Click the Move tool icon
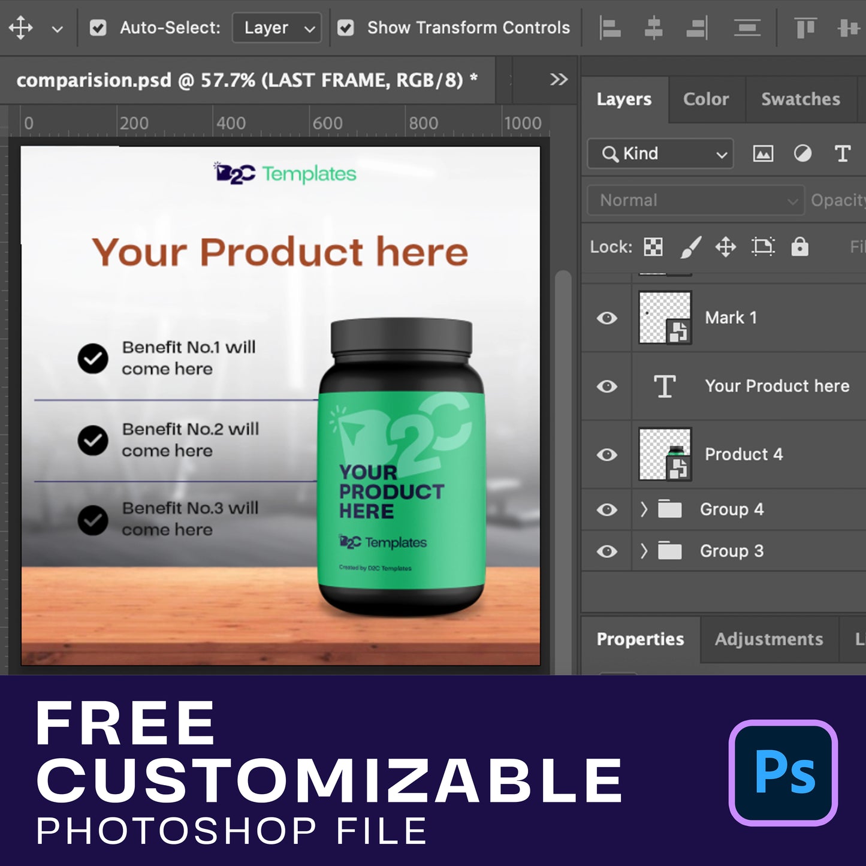 pyautogui.click(x=20, y=28)
